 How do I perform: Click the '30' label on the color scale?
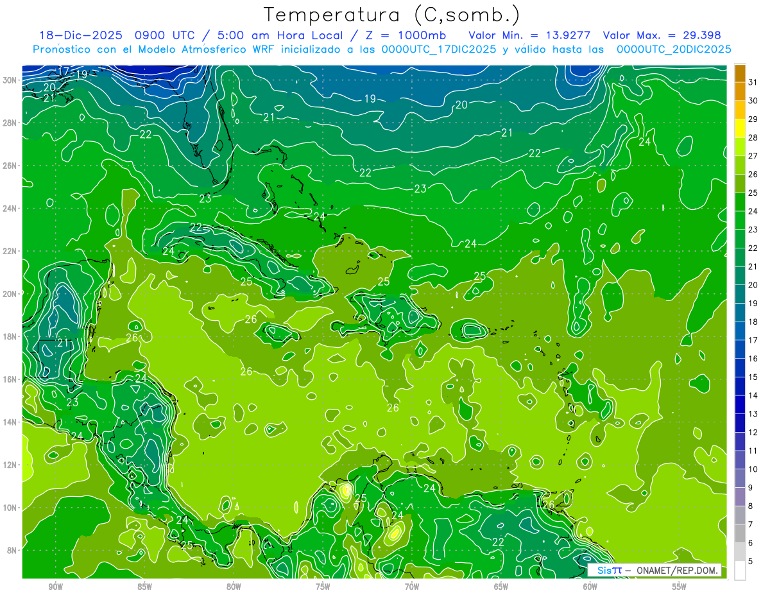[x=753, y=101]
